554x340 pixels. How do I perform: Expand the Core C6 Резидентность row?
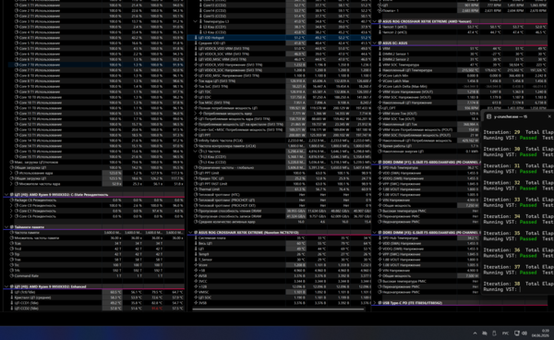click(11, 216)
